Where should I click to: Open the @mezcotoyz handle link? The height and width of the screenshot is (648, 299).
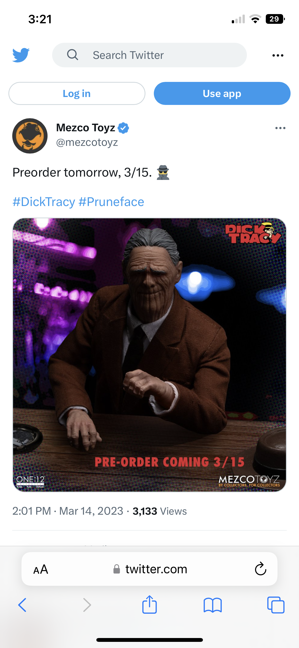87,142
